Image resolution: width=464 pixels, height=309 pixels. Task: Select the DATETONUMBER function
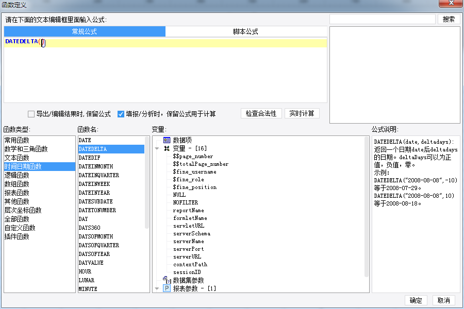(x=111, y=210)
